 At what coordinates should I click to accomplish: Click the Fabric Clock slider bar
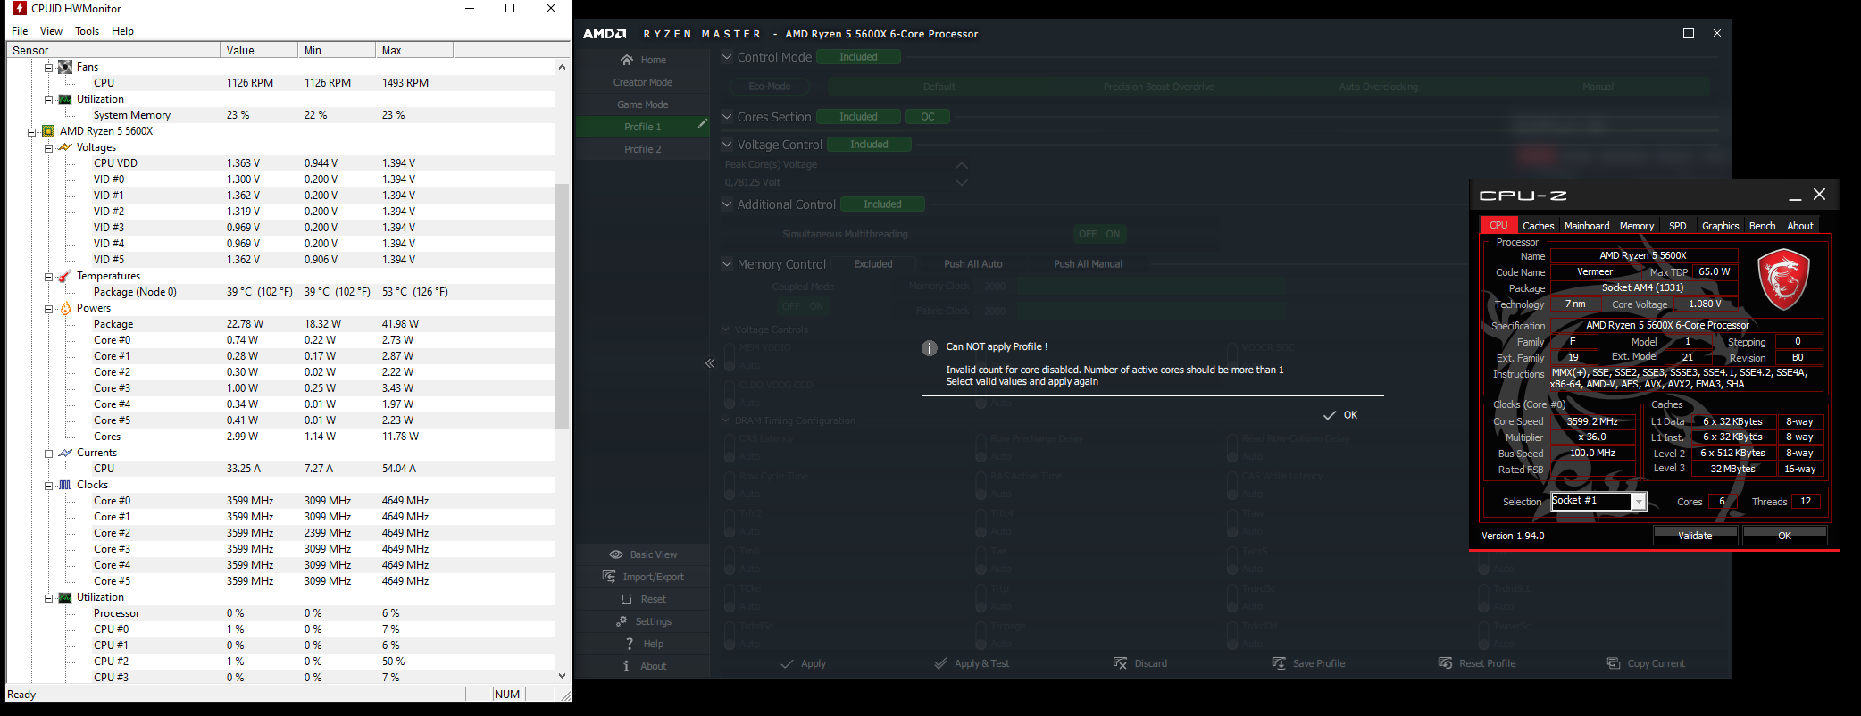pos(1151,311)
